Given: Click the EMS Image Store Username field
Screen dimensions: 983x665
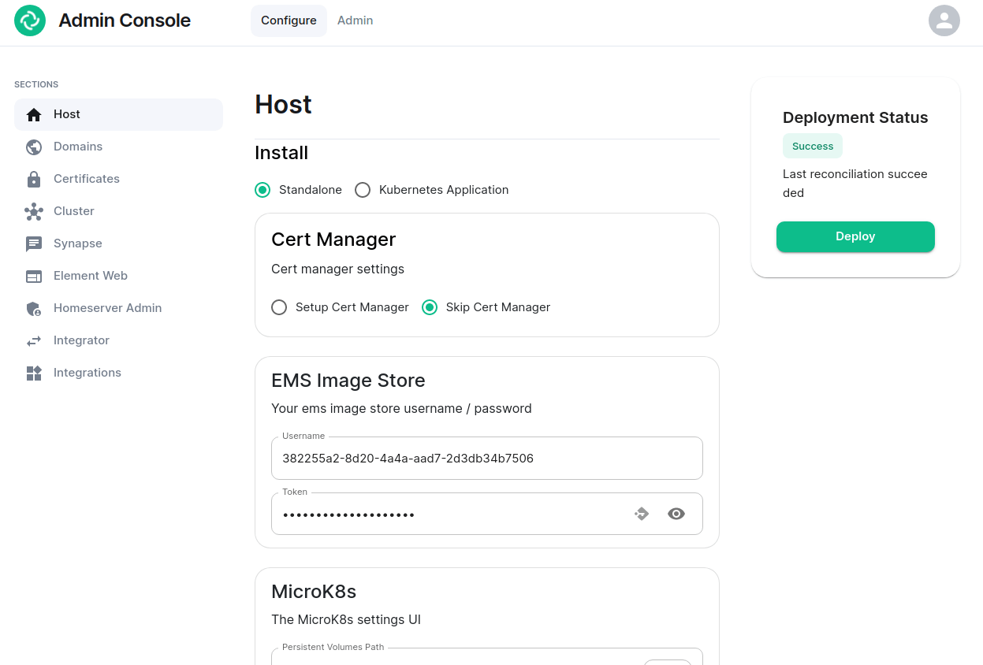Looking at the screenshot, I should point(486,459).
